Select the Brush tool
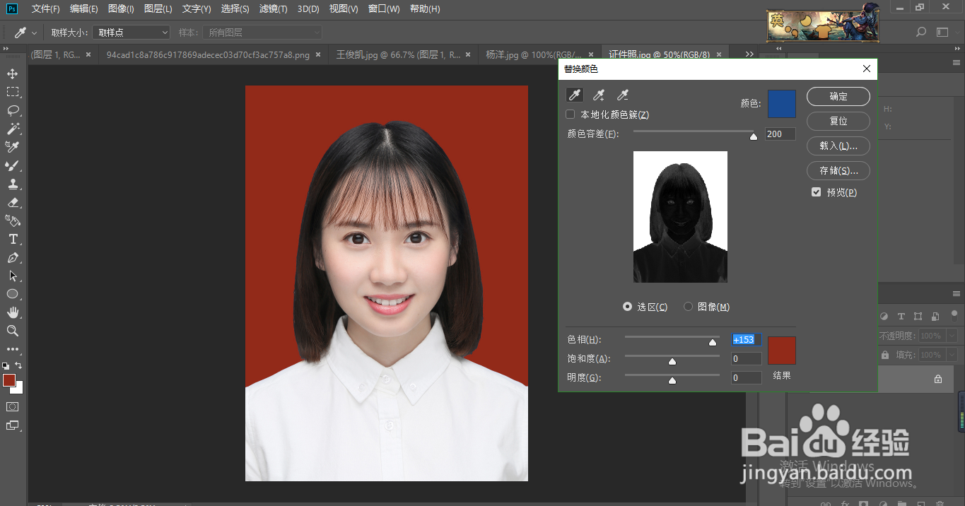965x506 pixels. click(x=12, y=166)
